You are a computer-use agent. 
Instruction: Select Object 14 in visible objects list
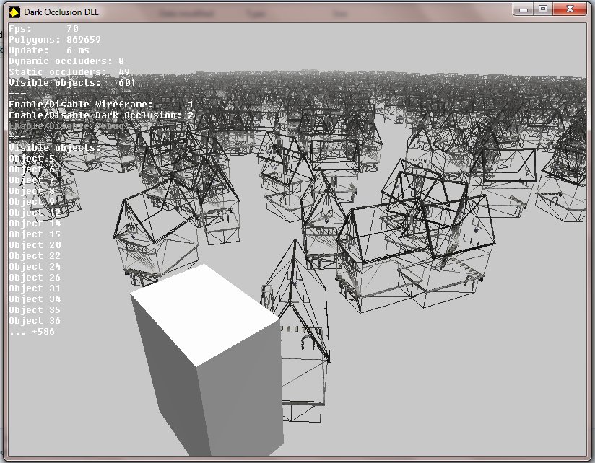35,224
